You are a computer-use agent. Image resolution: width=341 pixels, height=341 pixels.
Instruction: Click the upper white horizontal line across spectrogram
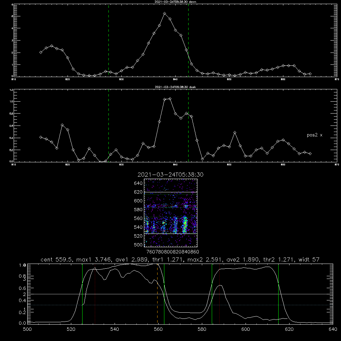tap(171, 192)
